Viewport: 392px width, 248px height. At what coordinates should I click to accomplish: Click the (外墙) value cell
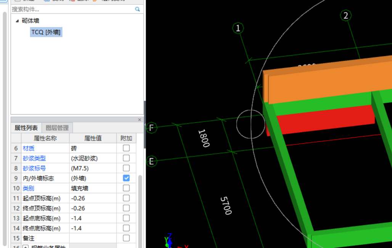tap(93, 178)
